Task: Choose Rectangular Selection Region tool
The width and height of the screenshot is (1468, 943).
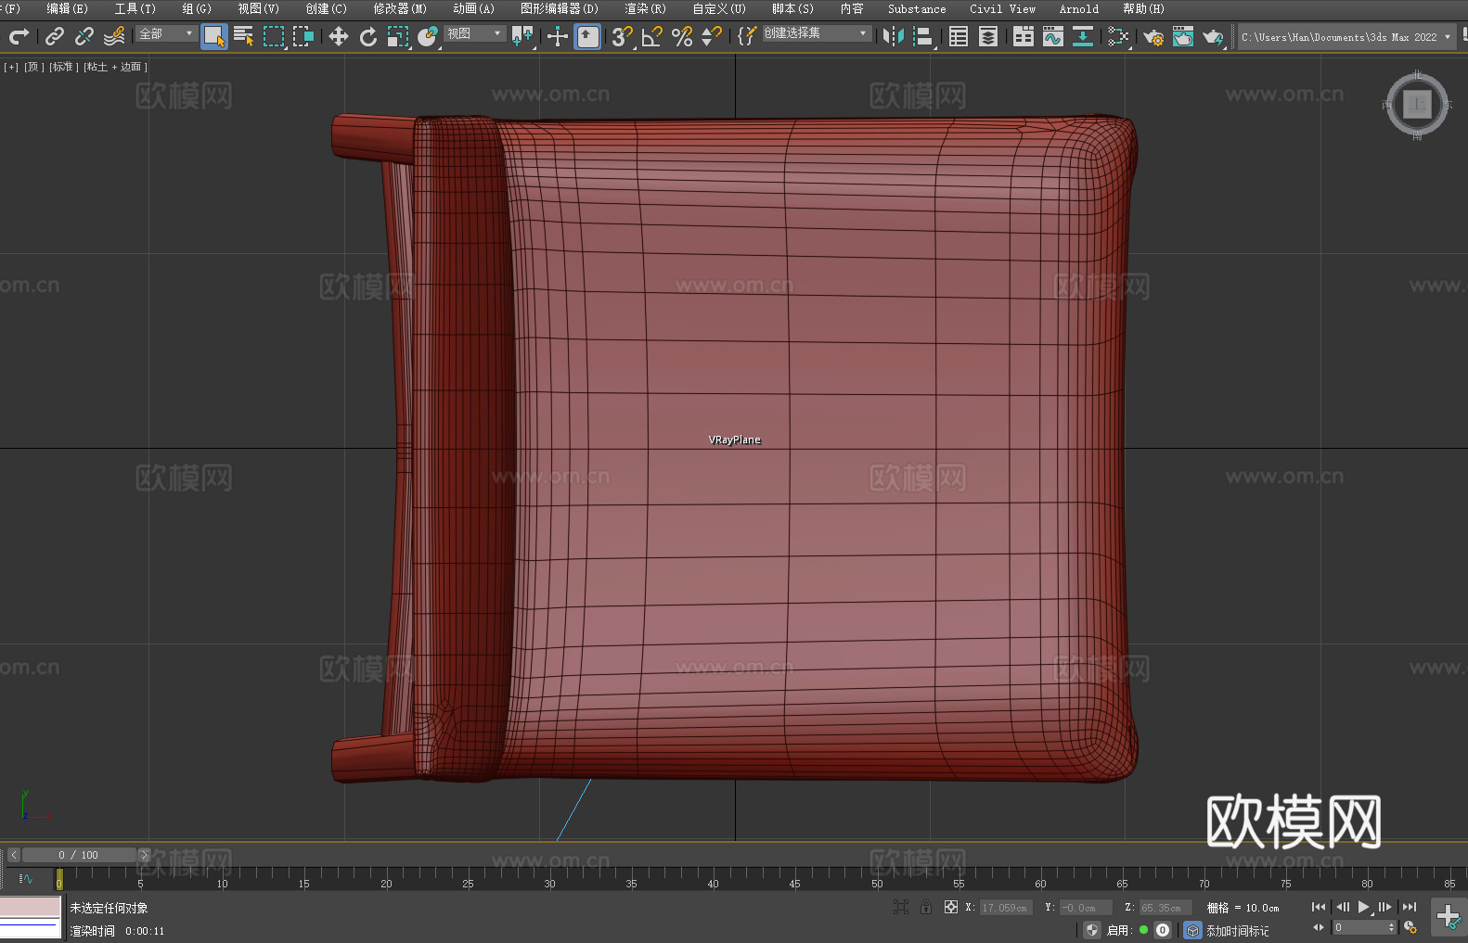Action: pyautogui.click(x=274, y=36)
